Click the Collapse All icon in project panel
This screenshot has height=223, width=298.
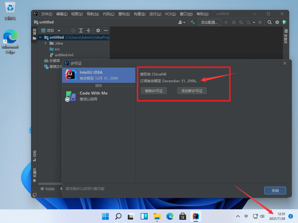88,30
